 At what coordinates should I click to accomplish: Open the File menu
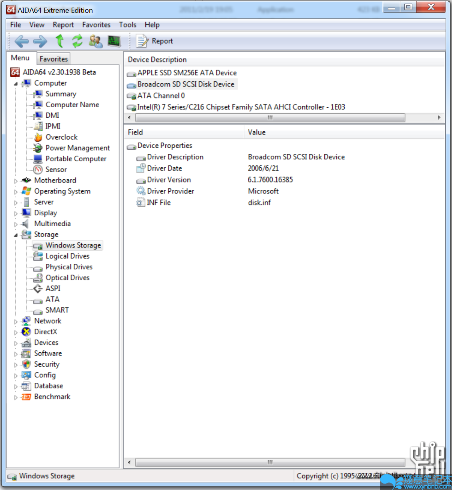(x=16, y=25)
